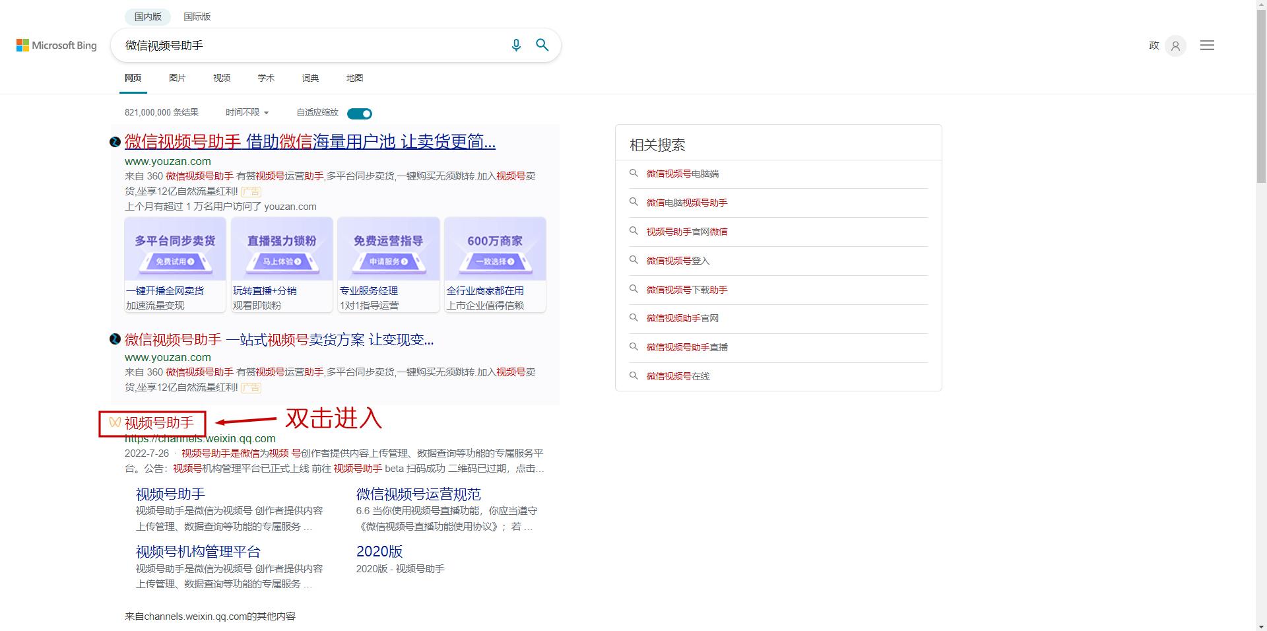The height and width of the screenshot is (631, 1267).
Task: Click the www.youzan.com URL of first ad
Action: 168,162
